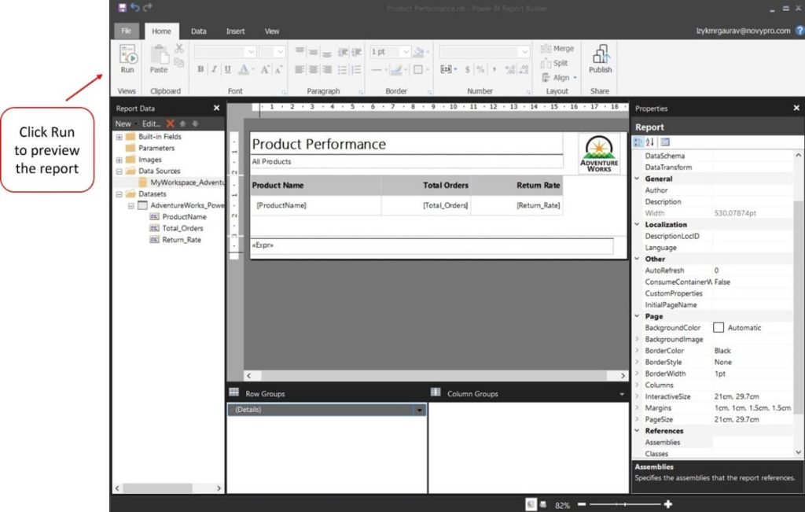805x512 pixels.
Task: Click the Cut scissors icon
Action: (x=179, y=48)
